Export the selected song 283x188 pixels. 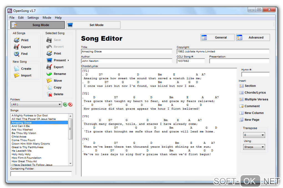coord(55,67)
